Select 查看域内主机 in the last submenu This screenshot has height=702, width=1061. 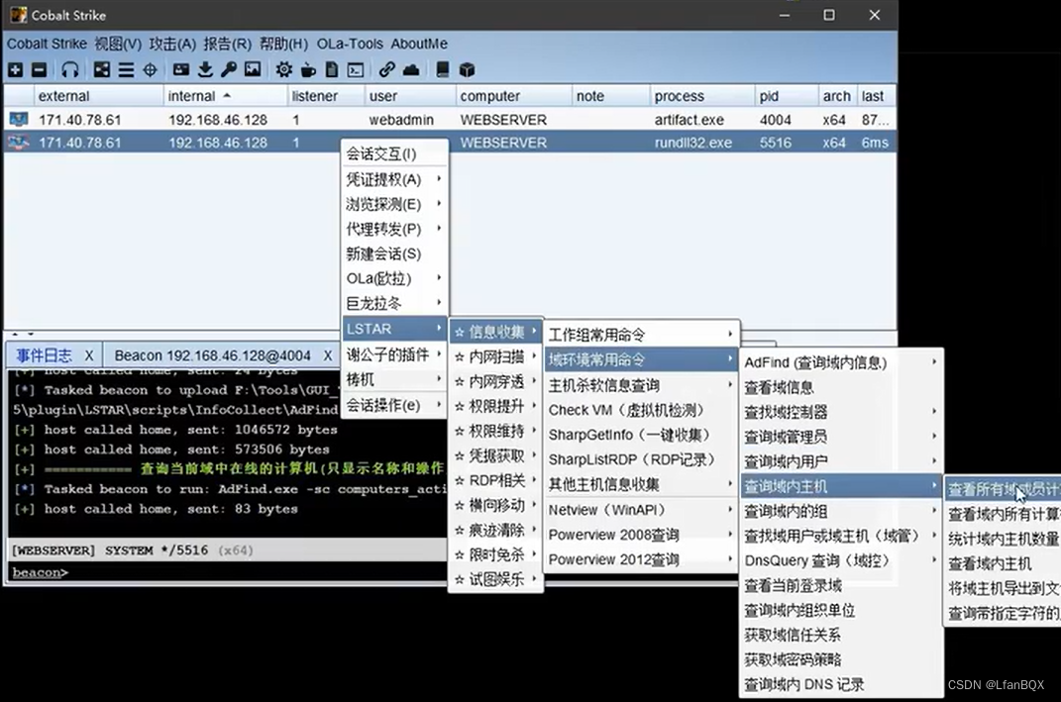point(1003,564)
